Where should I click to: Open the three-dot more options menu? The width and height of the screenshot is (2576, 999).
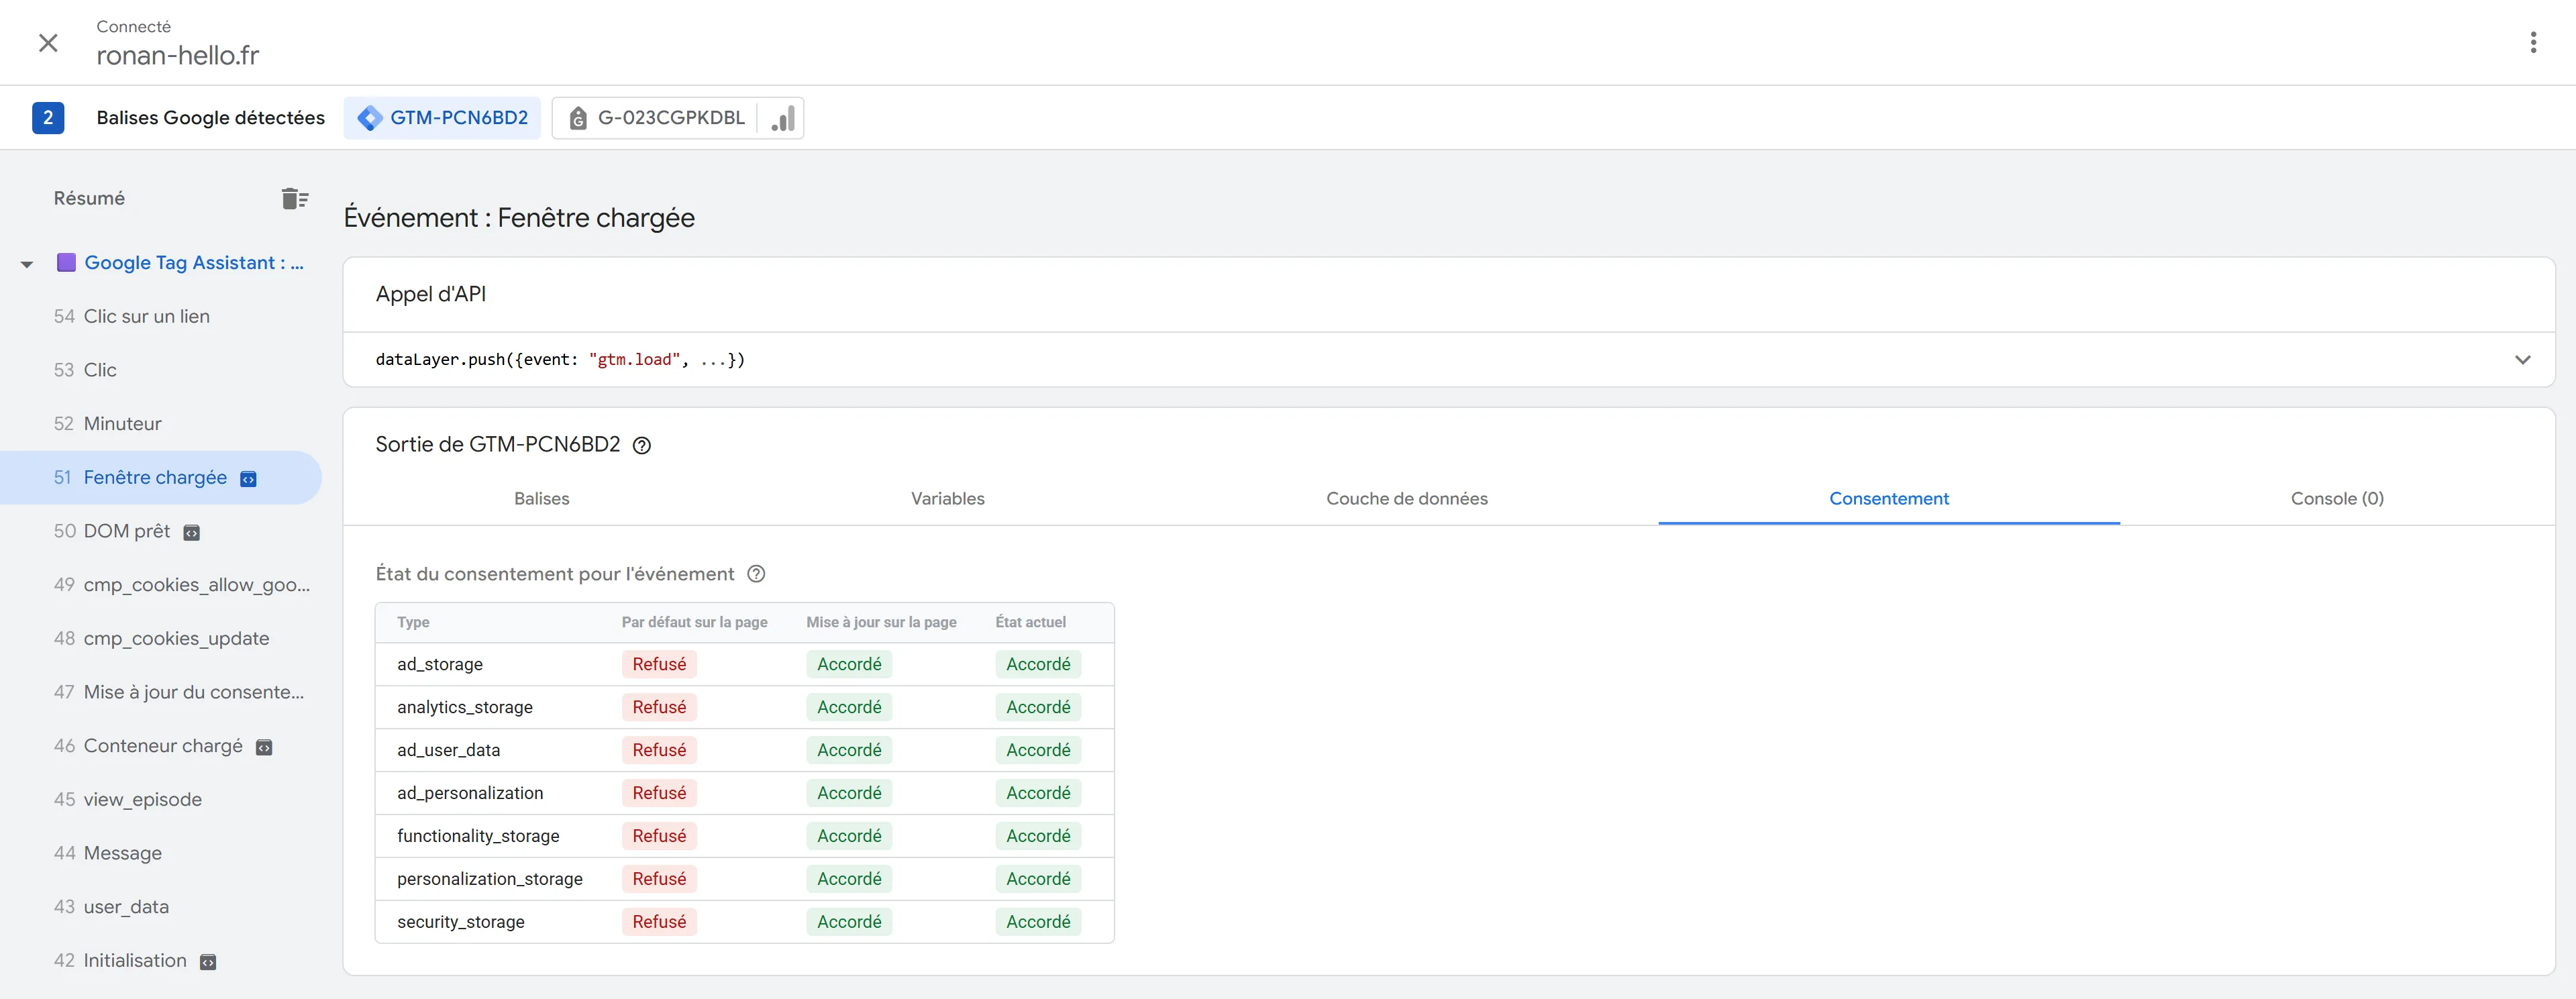tap(2533, 42)
